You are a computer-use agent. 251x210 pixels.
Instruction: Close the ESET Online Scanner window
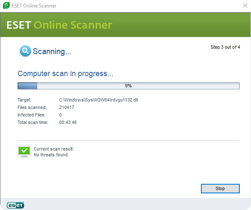245,6
